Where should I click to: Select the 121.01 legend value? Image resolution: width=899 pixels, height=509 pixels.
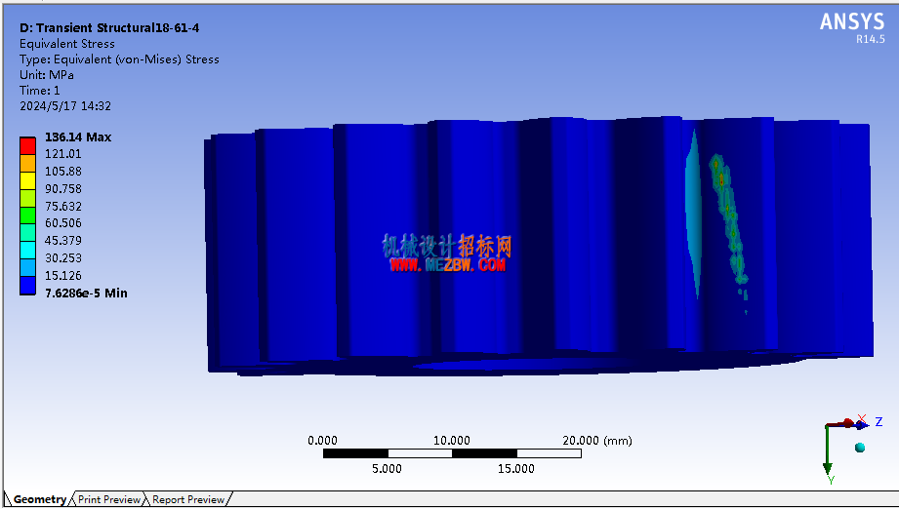(x=63, y=153)
